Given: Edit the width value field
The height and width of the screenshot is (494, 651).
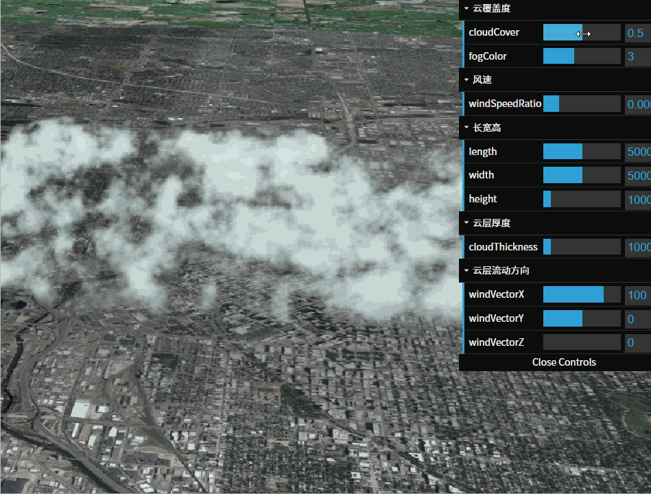Looking at the screenshot, I should point(638,176).
